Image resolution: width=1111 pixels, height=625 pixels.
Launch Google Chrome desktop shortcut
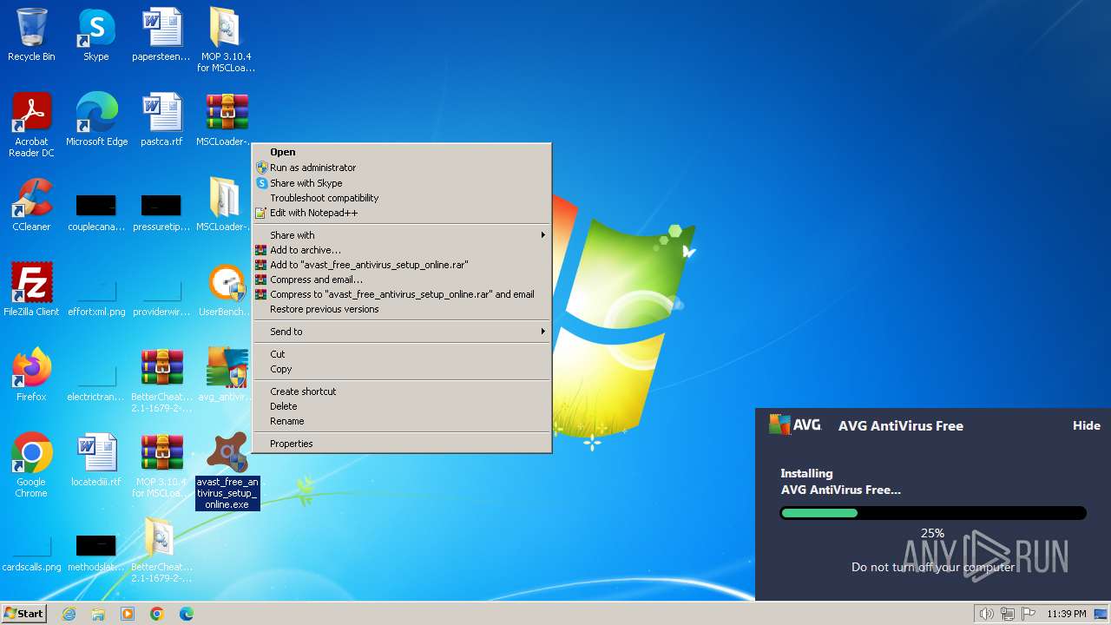31,465
